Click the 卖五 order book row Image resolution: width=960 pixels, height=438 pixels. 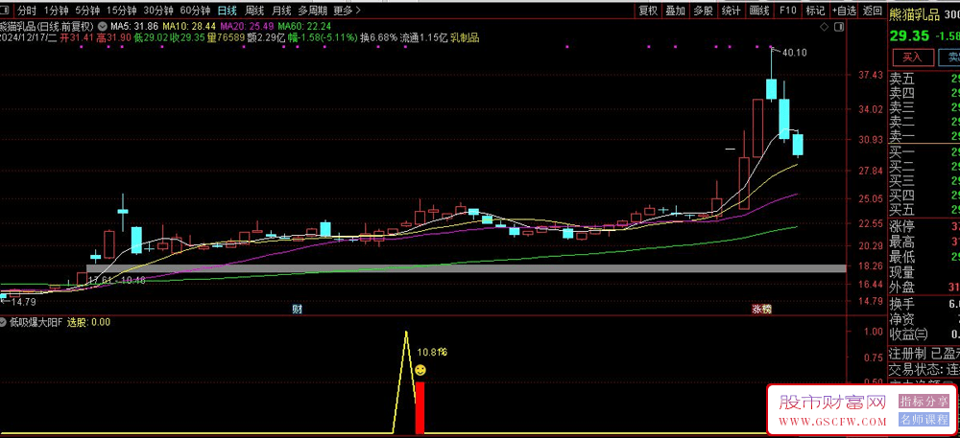pos(924,79)
